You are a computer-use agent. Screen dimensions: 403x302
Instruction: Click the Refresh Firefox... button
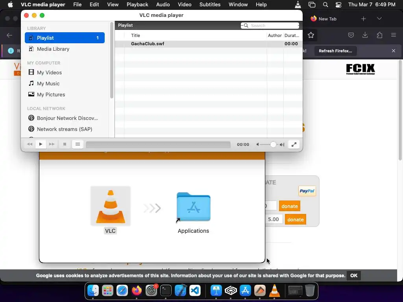coord(335,51)
